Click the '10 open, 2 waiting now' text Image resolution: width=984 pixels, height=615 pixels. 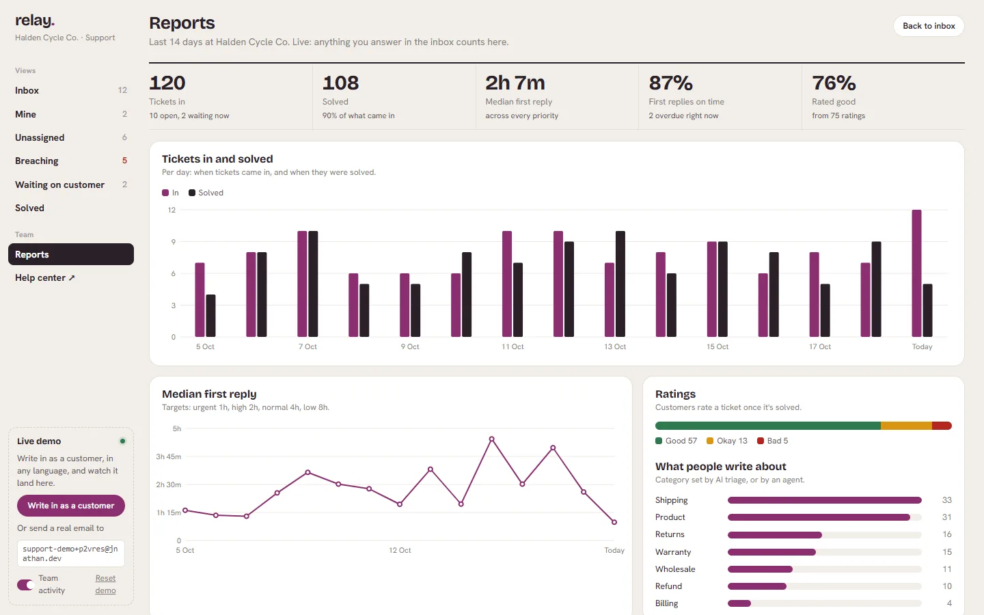[189, 115]
